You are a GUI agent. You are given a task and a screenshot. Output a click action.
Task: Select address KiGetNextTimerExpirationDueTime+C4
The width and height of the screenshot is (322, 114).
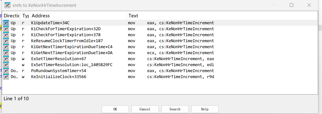[x=72, y=47]
